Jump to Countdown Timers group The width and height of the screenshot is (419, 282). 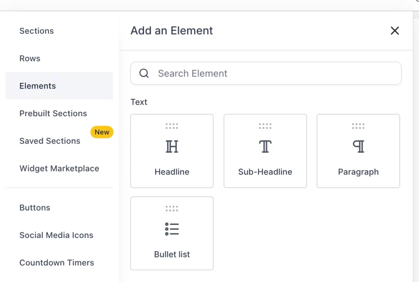(57, 263)
